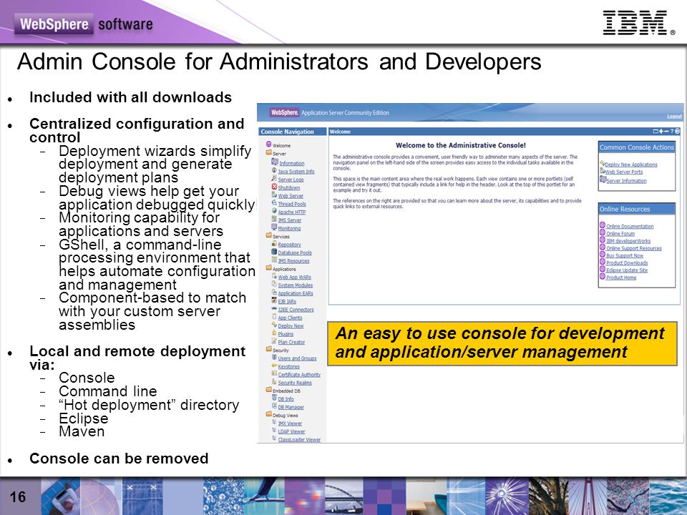Click the System Modules icon

tap(274, 284)
